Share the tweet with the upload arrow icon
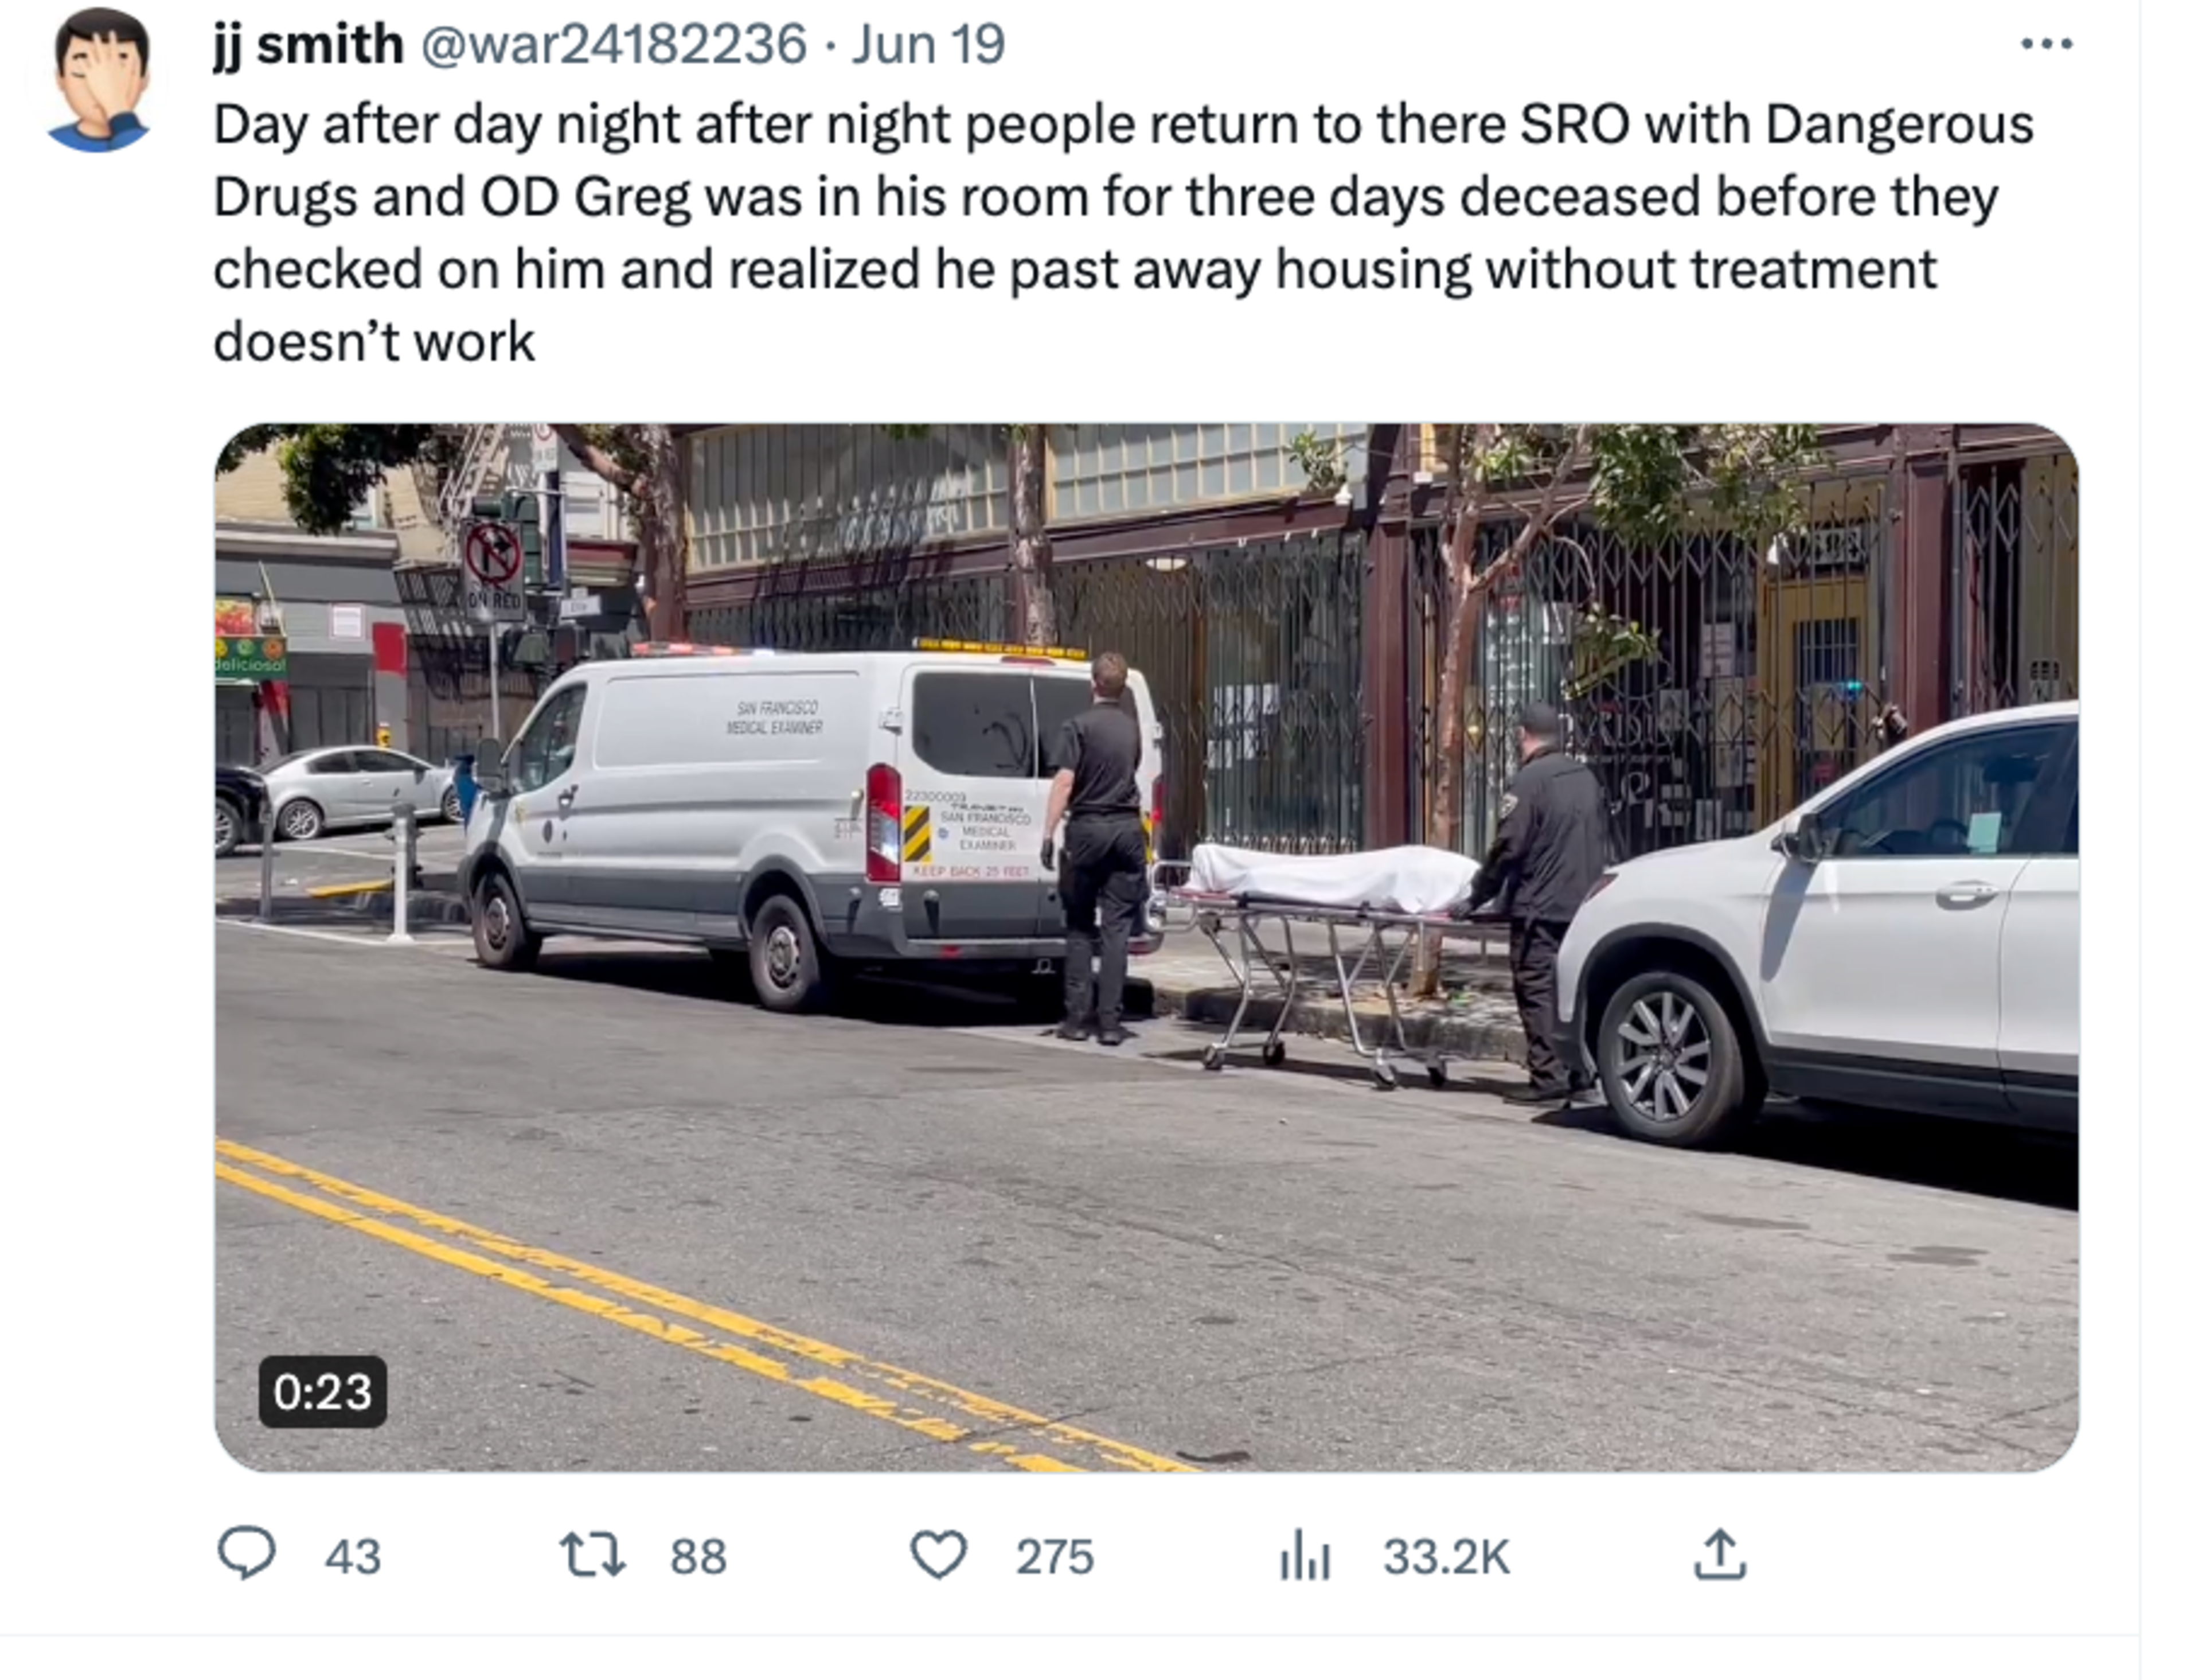 click(1719, 1554)
